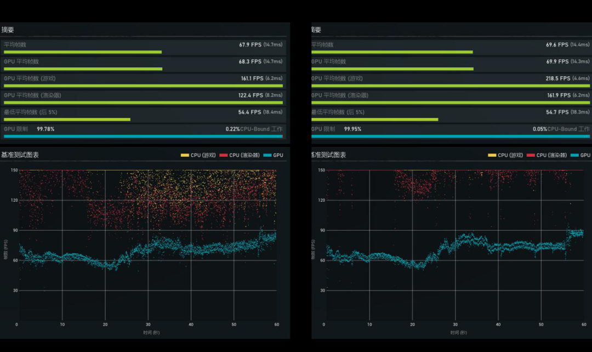The width and height of the screenshot is (592, 352).
Task: Click 最低平均帧数 (后 5%) label beside 54.7 FPS
Action: tap(338, 112)
